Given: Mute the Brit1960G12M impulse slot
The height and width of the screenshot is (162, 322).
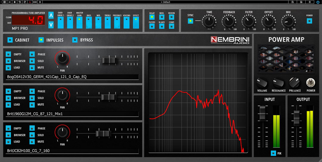Looking at the screenshot, I should [32, 105].
